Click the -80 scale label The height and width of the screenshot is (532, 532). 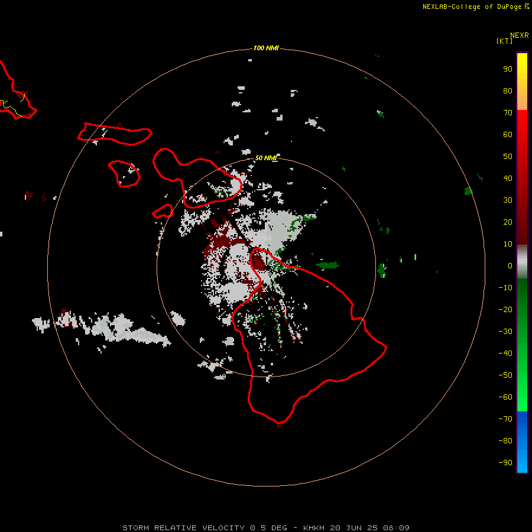point(505,441)
